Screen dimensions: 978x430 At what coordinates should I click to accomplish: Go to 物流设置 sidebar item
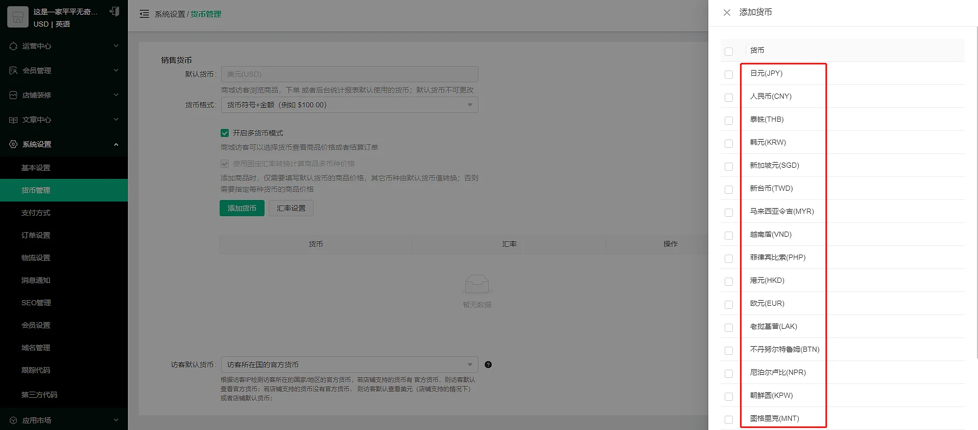[x=36, y=258]
